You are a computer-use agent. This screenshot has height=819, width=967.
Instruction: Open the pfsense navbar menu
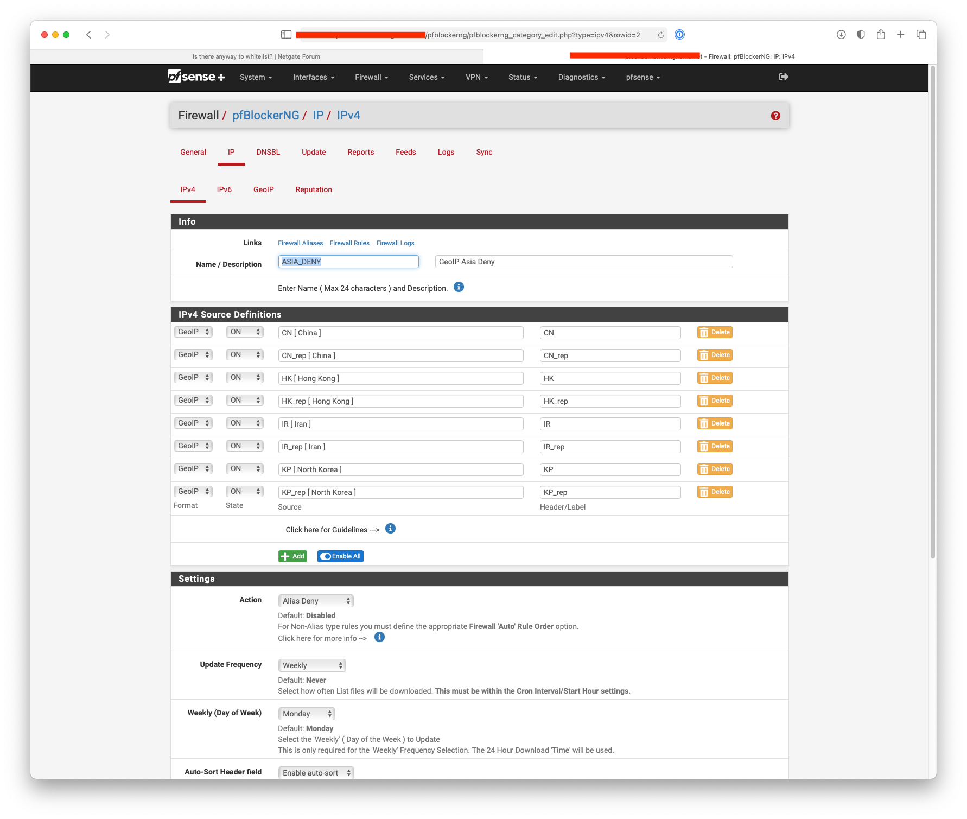pyautogui.click(x=643, y=77)
